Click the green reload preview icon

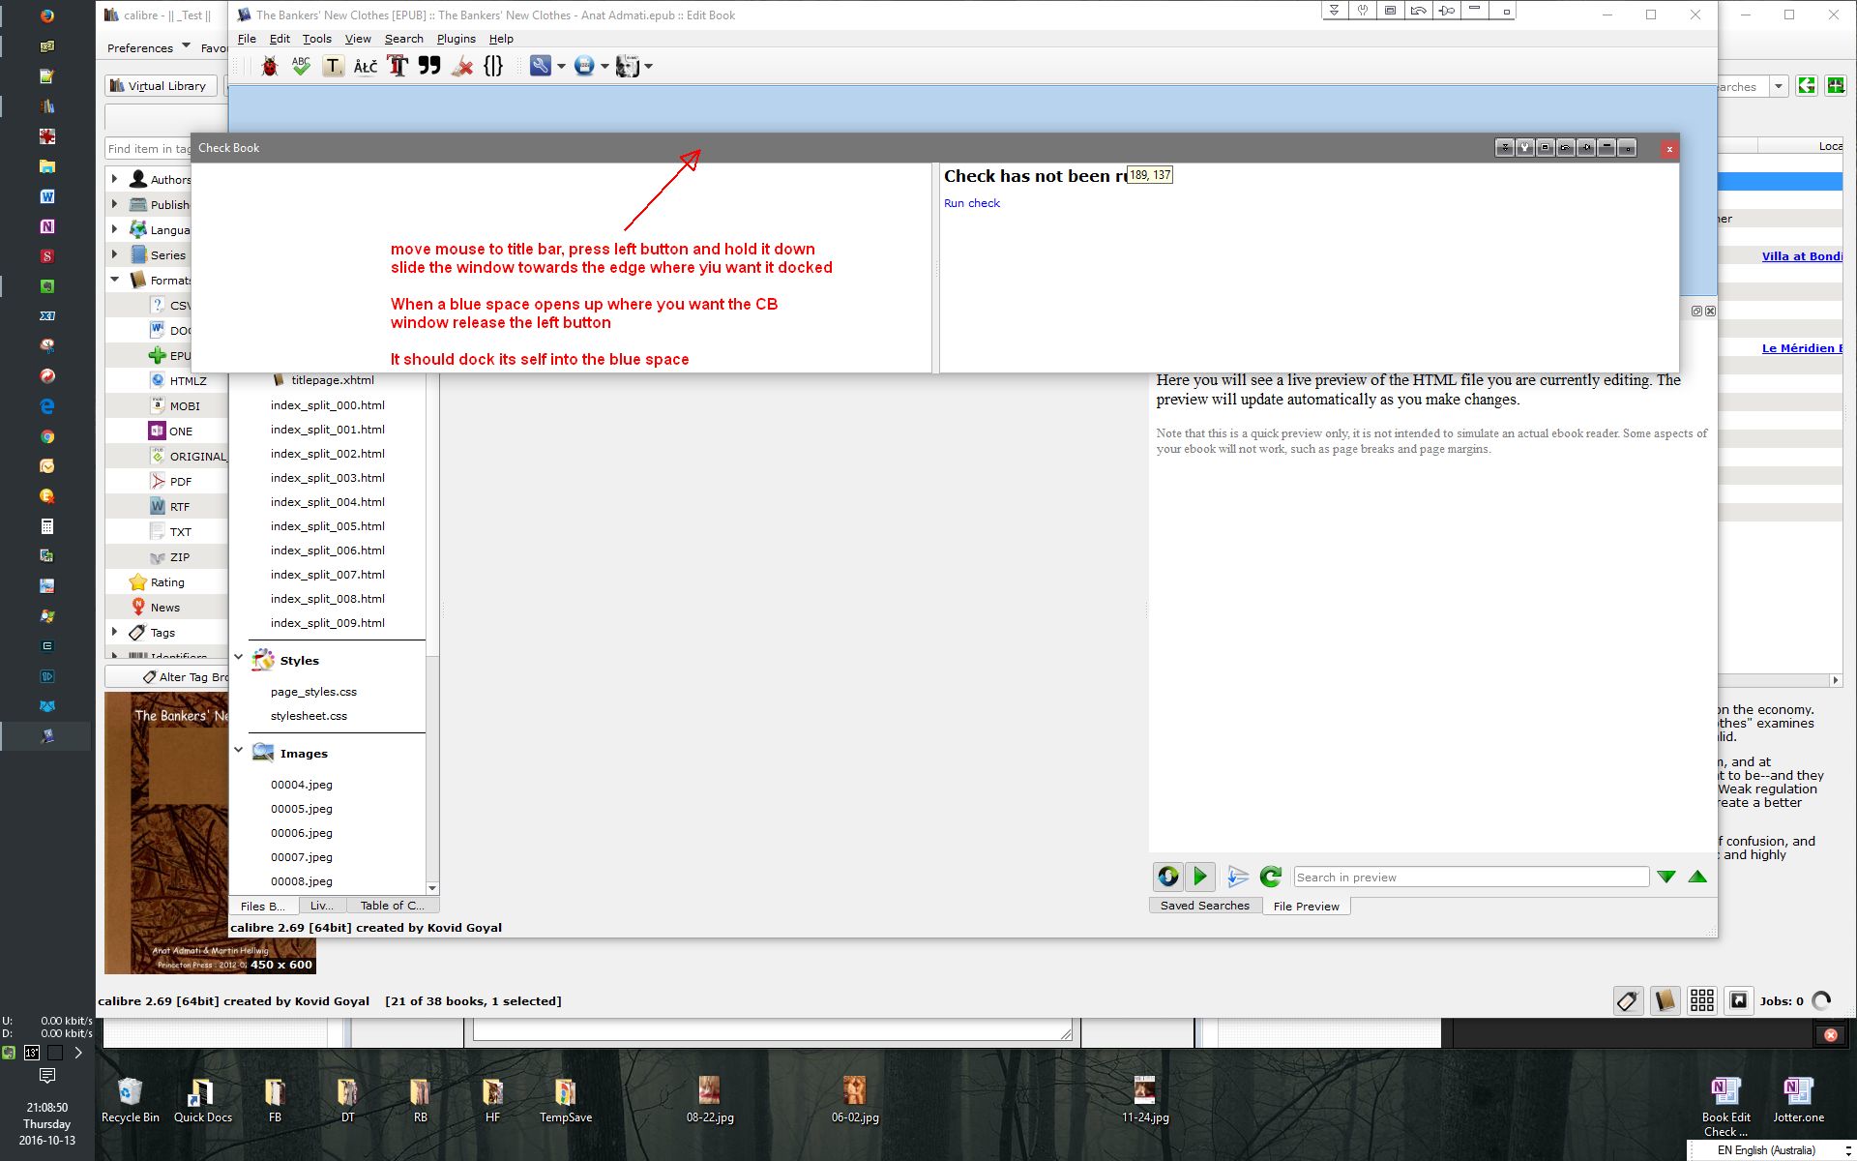point(1270,877)
